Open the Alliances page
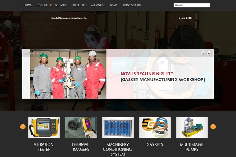 click(x=98, y=5)
